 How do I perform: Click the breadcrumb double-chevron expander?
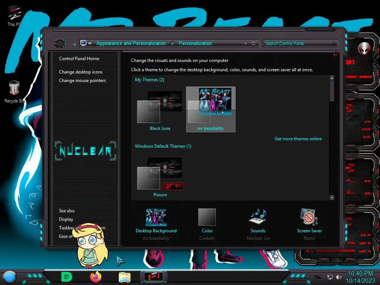(90, 43)
